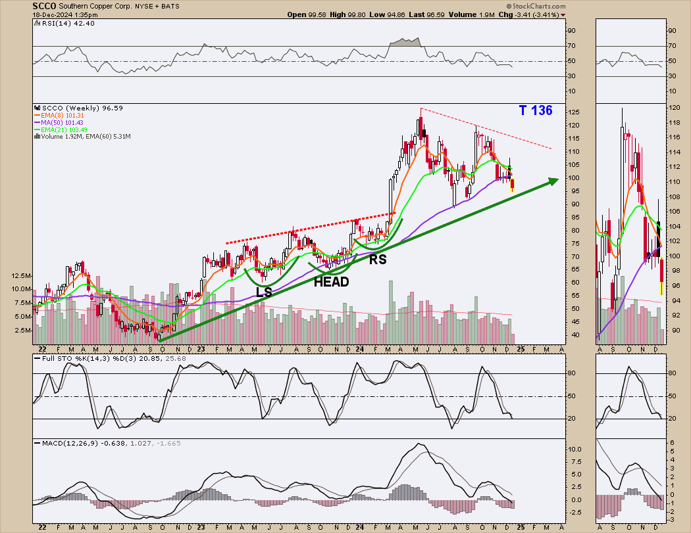Click the HEAD pattern annotation
Image resolution: width=691 pixels, height=533 pixels.
pyautogui.click(x=332, y=282)
